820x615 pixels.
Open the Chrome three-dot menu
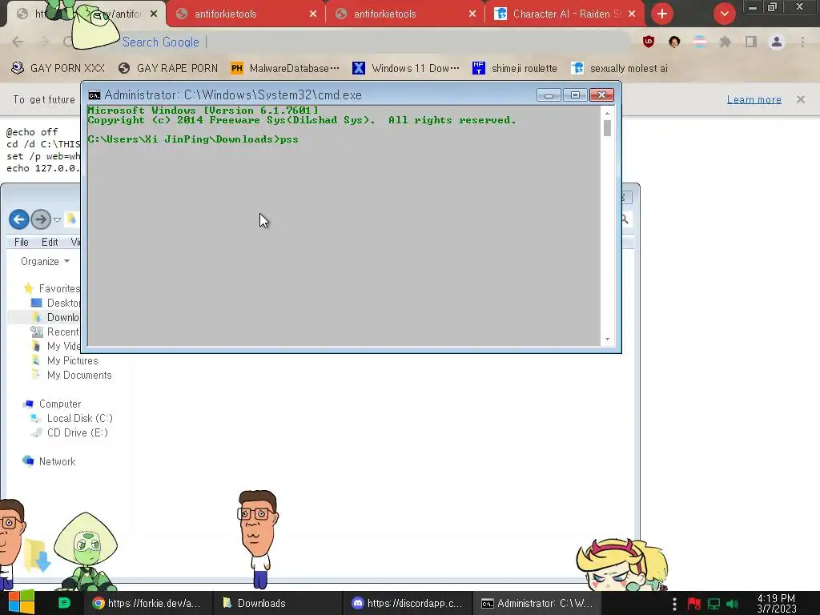(802, 42)
